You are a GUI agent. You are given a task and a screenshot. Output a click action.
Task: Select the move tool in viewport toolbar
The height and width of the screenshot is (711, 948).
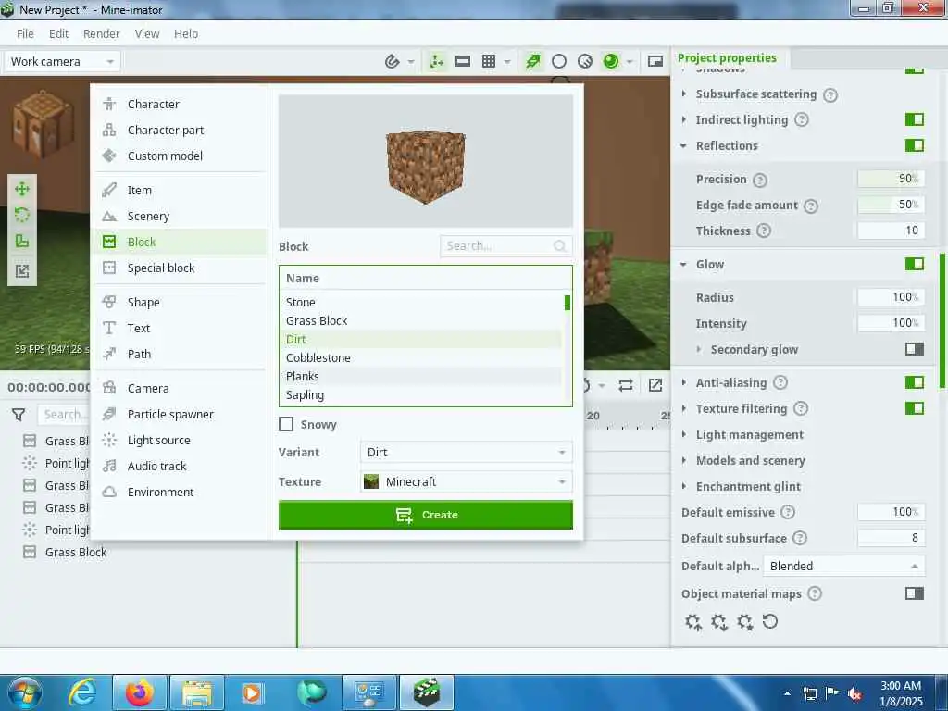coord(22,189)
